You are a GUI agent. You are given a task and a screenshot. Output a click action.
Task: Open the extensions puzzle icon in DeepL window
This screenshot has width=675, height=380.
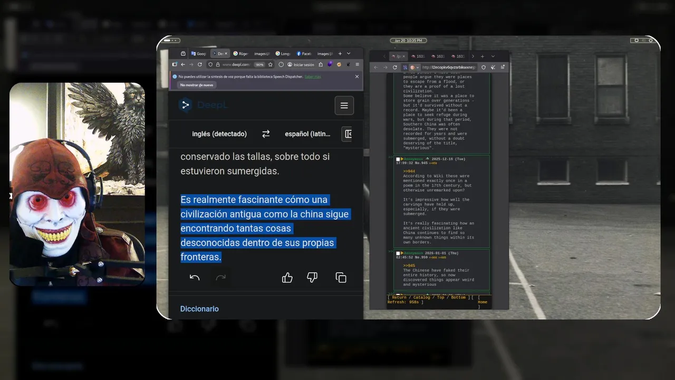(321, 64)
